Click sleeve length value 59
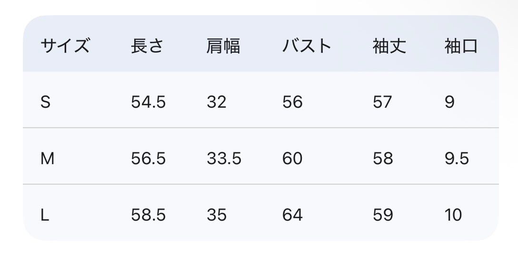 click(x=383, y=215)
